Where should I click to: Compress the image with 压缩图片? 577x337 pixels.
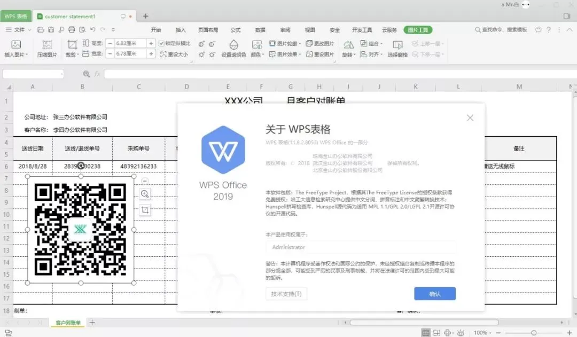47,48
